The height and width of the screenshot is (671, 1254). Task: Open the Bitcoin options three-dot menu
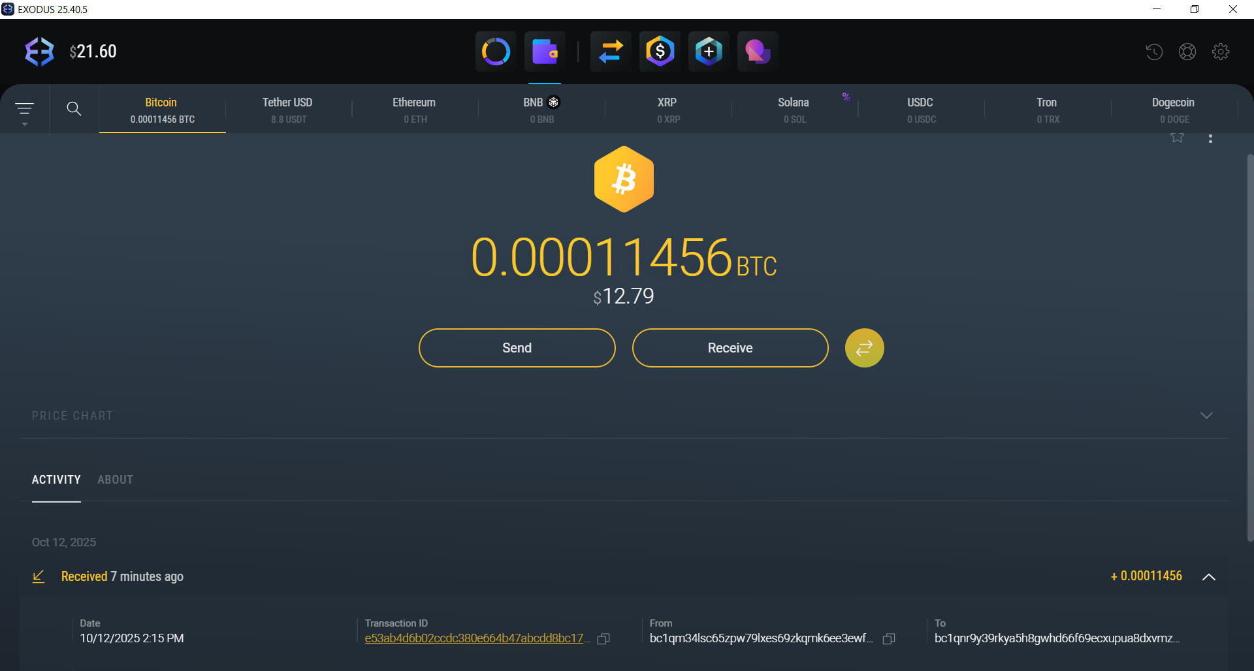pyautogui.click(x=1210, y=138)
